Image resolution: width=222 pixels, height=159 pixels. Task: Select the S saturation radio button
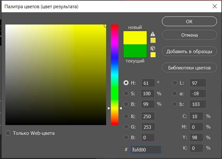click(x=126, y=93)
